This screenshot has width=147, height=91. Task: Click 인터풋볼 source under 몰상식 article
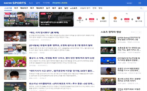tap(32, 65)
